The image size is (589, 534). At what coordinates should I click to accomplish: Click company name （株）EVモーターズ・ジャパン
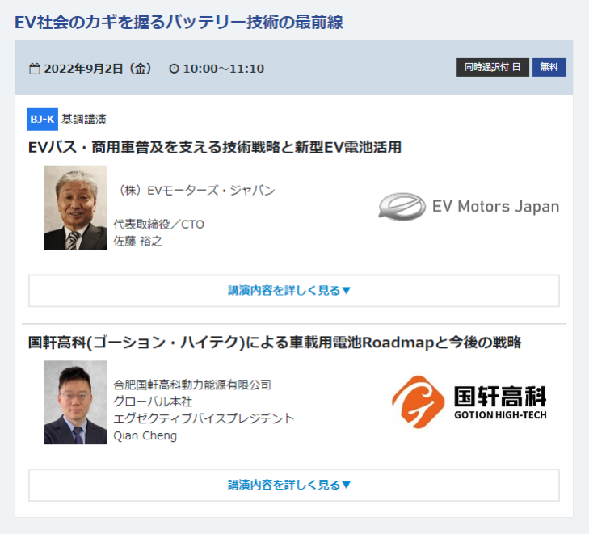(x=195, y=191)
